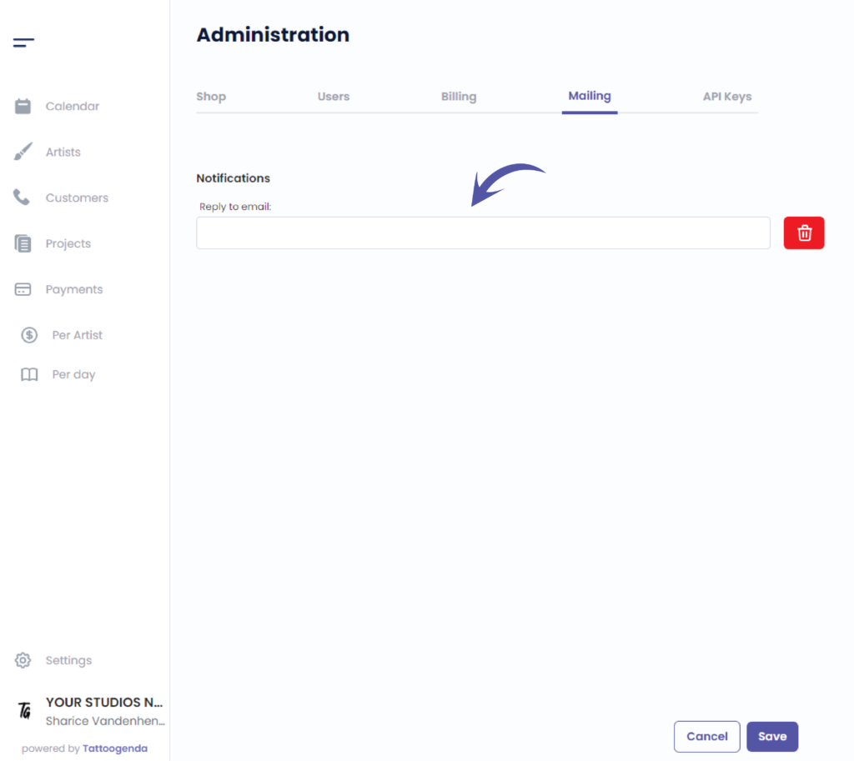Switch to the Shop tab
The width and height of the screenshot is (854, 761).
[211, 97]
